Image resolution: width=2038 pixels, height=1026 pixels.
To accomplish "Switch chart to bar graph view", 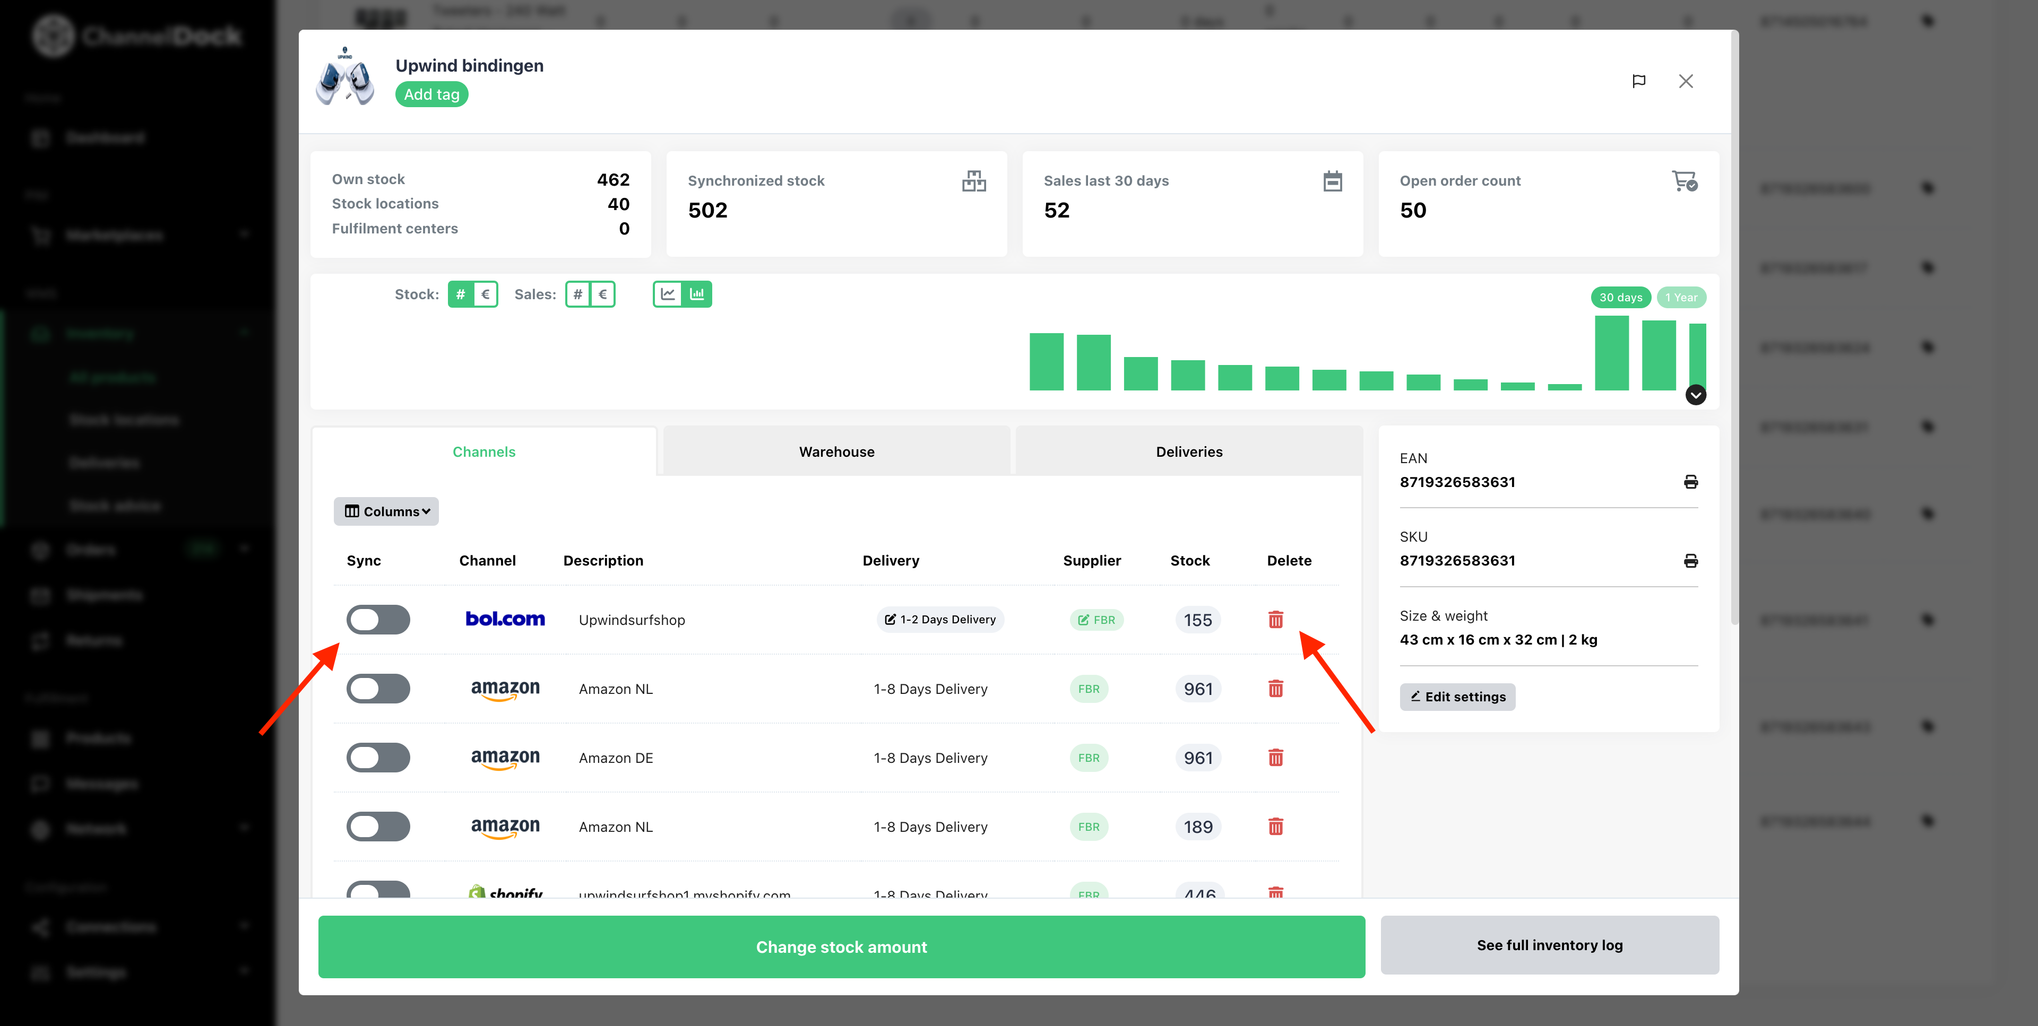I will 697,294.
